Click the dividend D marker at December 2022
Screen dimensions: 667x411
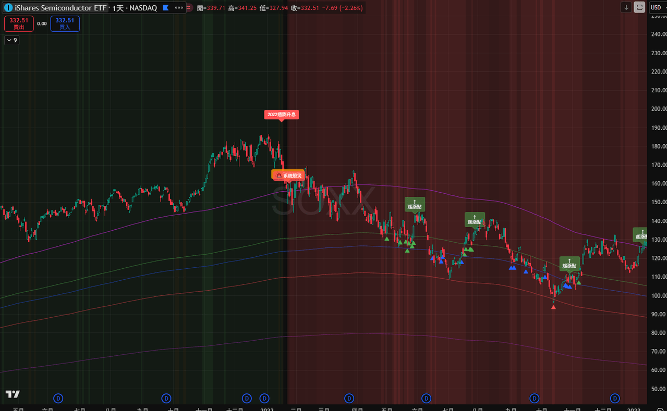pos(615,398)
